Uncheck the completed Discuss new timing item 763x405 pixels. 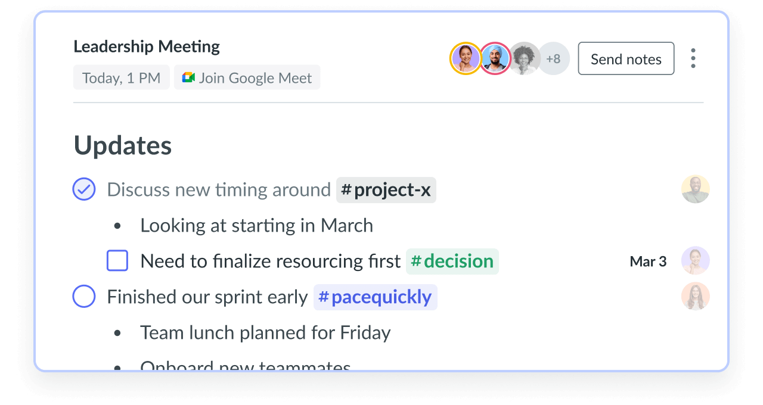(84, 189)
